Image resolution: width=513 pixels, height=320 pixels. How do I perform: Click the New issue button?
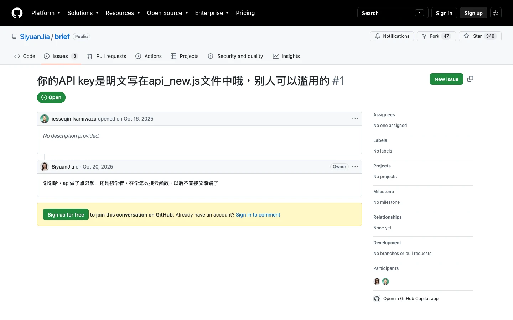(x=446, y=79)
